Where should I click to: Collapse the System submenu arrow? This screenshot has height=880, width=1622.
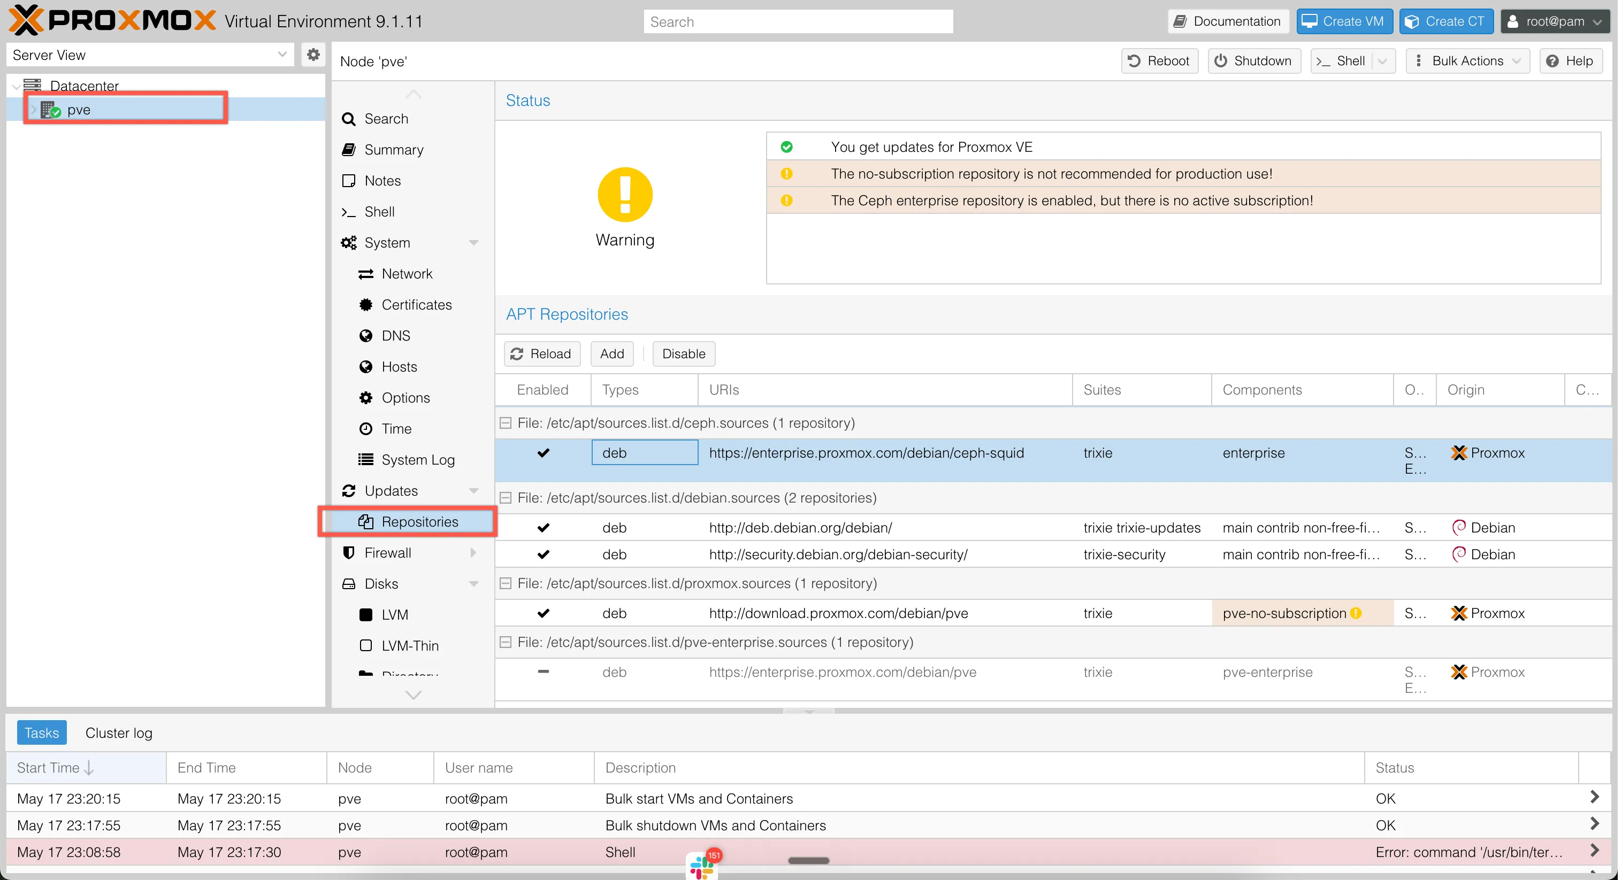(473, 243)
